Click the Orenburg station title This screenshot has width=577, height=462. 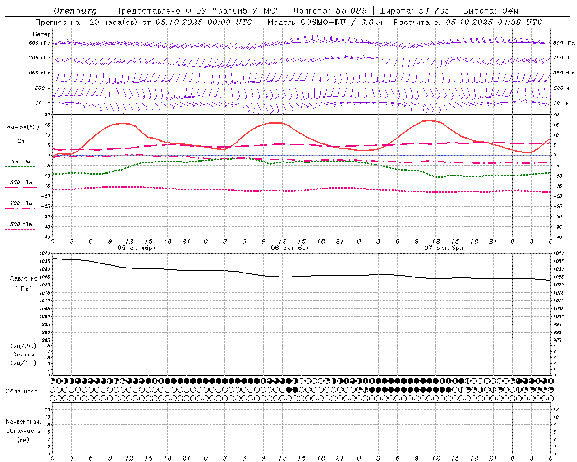[x=75, y=11]
